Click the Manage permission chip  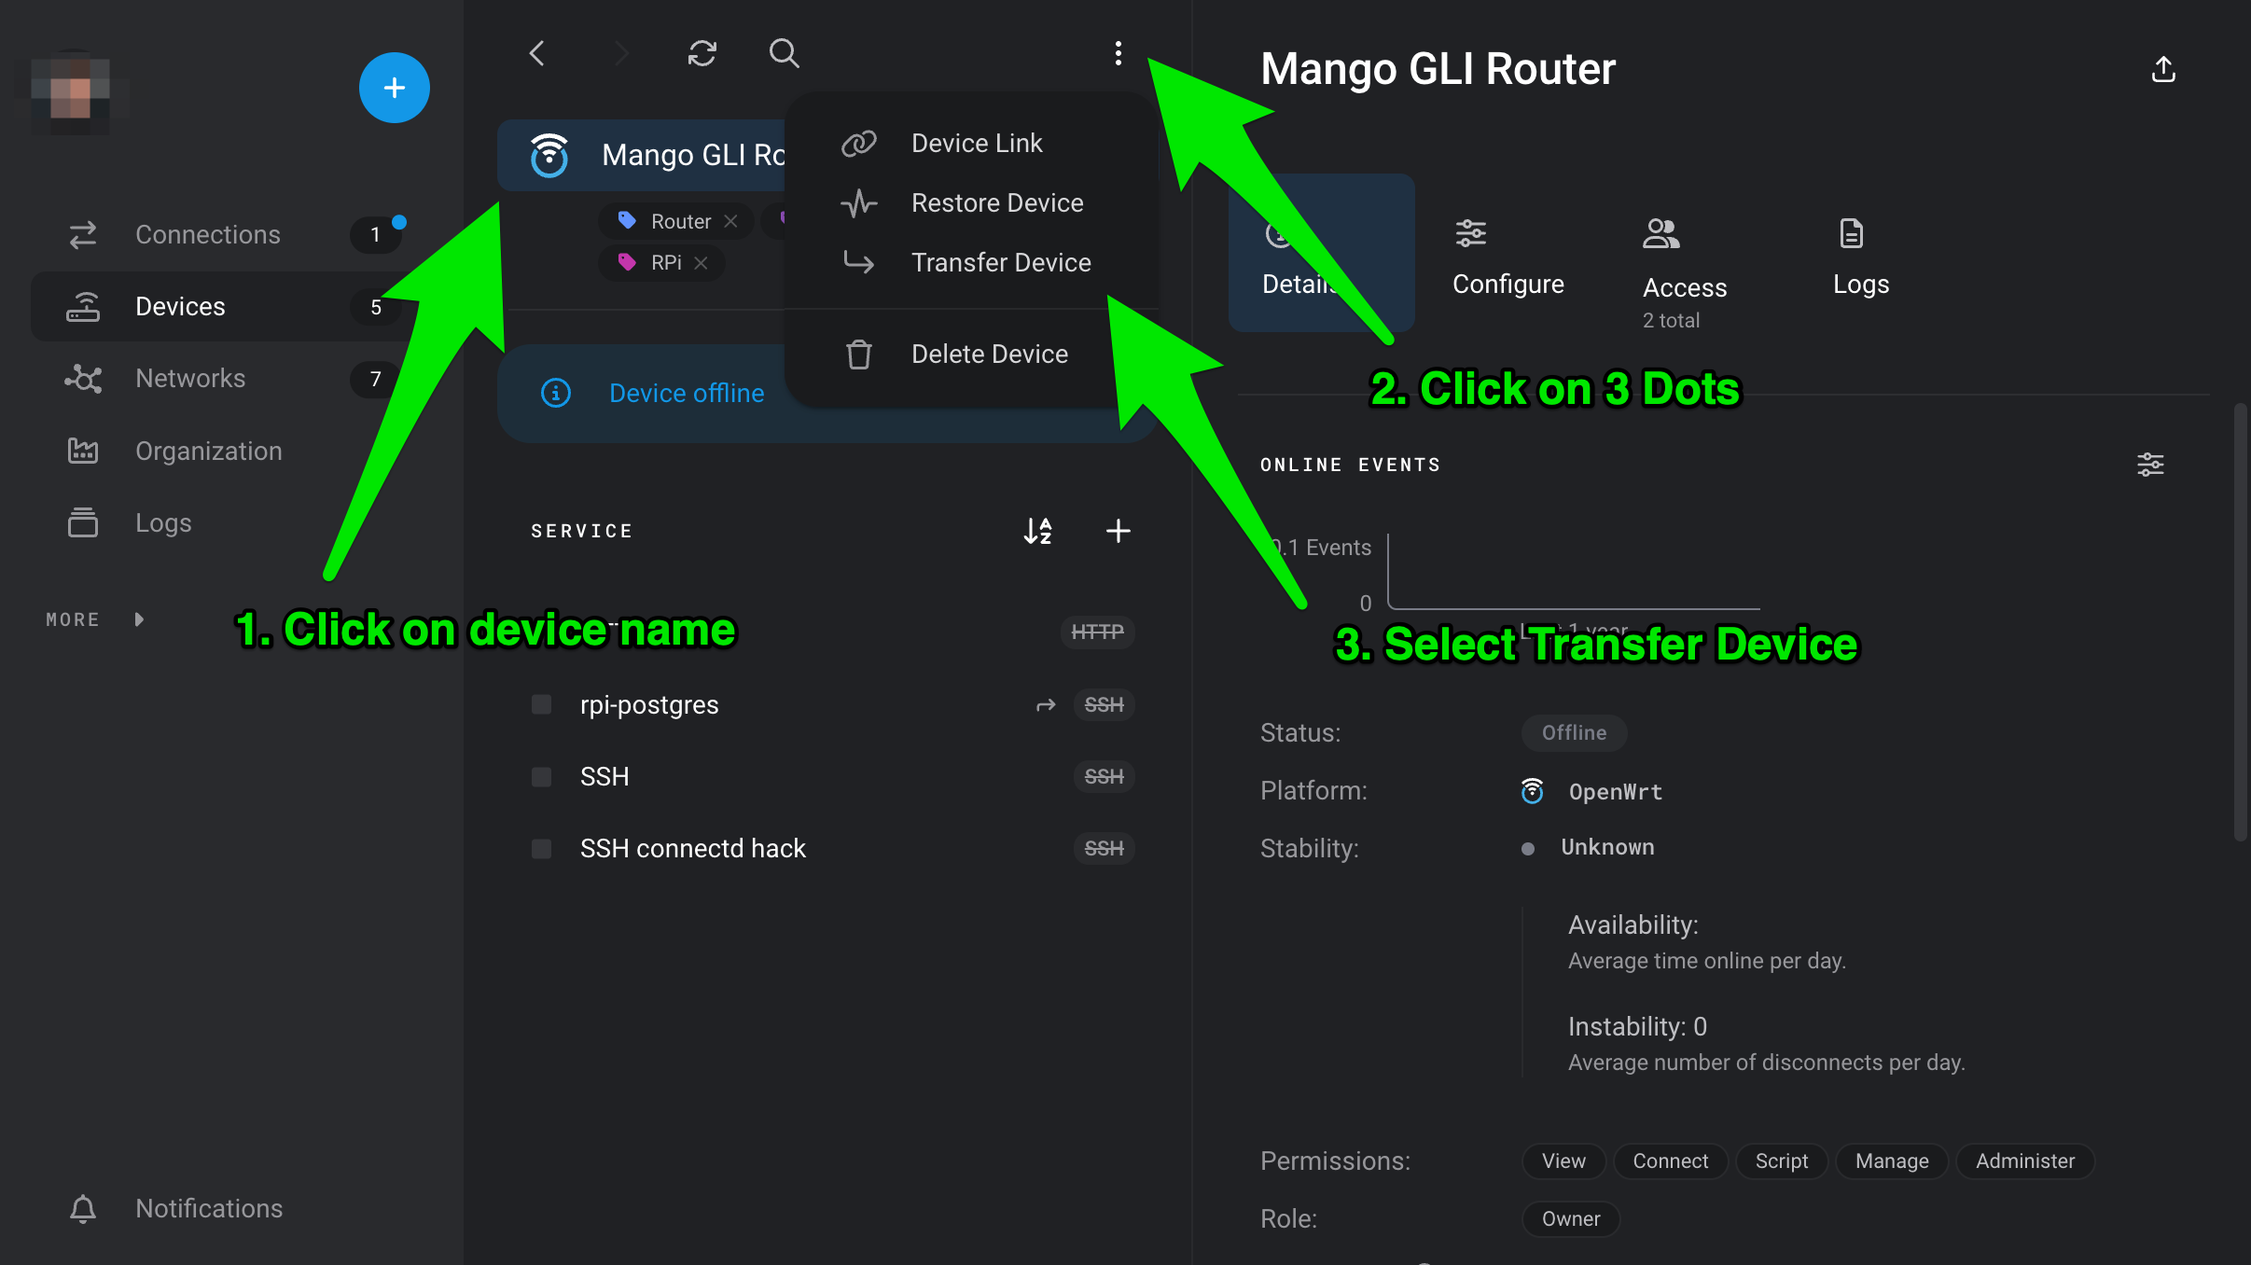pyautogui.click(x=1891, y=1161)
